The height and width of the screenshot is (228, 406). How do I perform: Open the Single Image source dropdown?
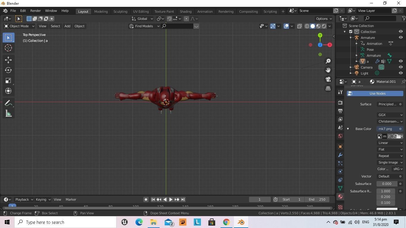click(390, 162)
